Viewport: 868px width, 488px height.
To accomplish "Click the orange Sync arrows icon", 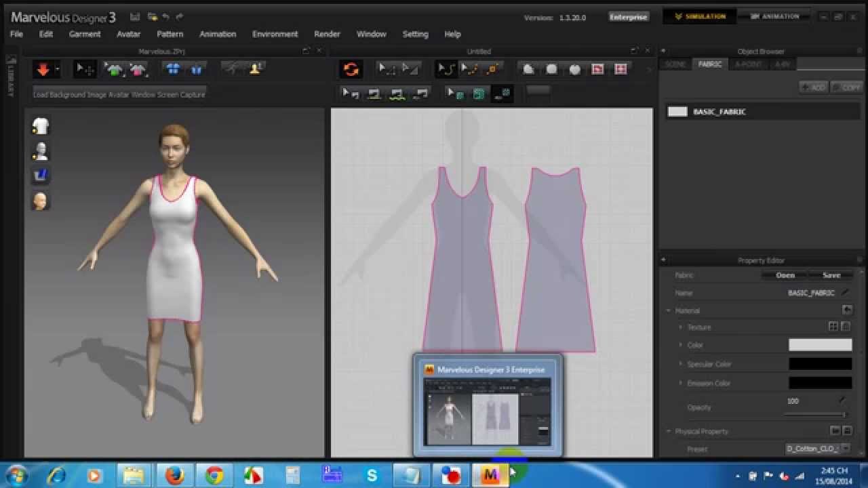I will [x=351, y=69].
